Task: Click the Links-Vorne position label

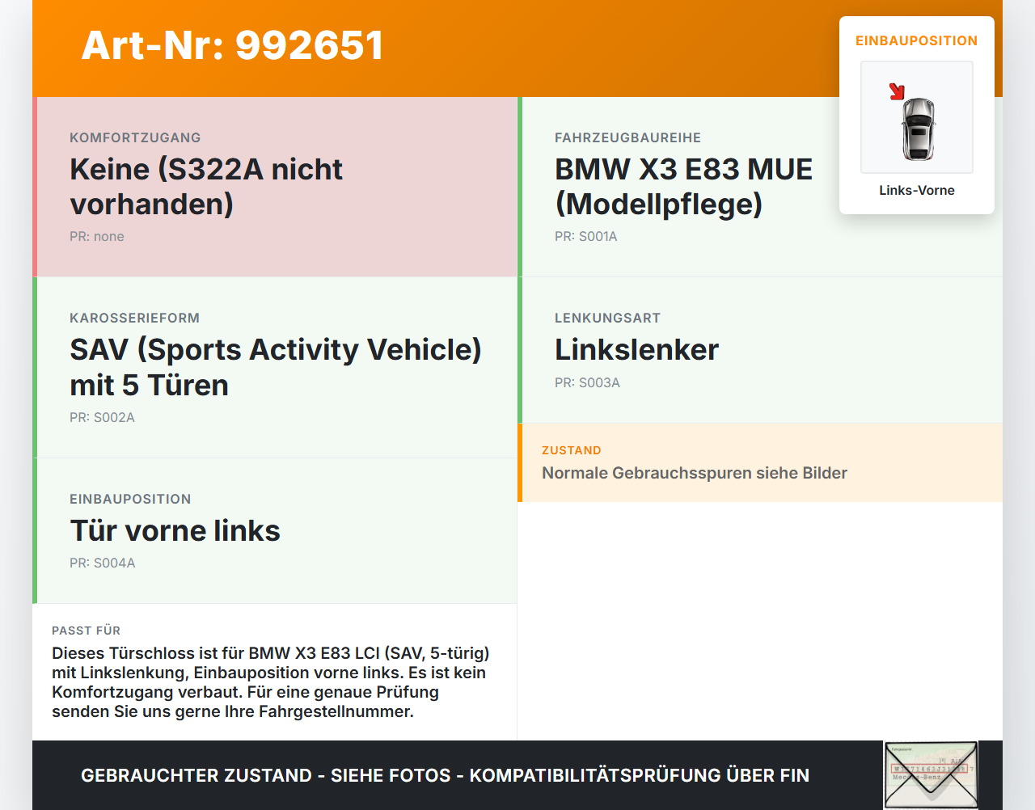Action: click(916, 190)
